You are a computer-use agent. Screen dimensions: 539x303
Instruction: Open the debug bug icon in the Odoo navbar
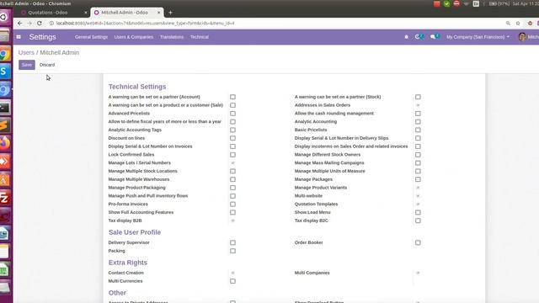406,37
